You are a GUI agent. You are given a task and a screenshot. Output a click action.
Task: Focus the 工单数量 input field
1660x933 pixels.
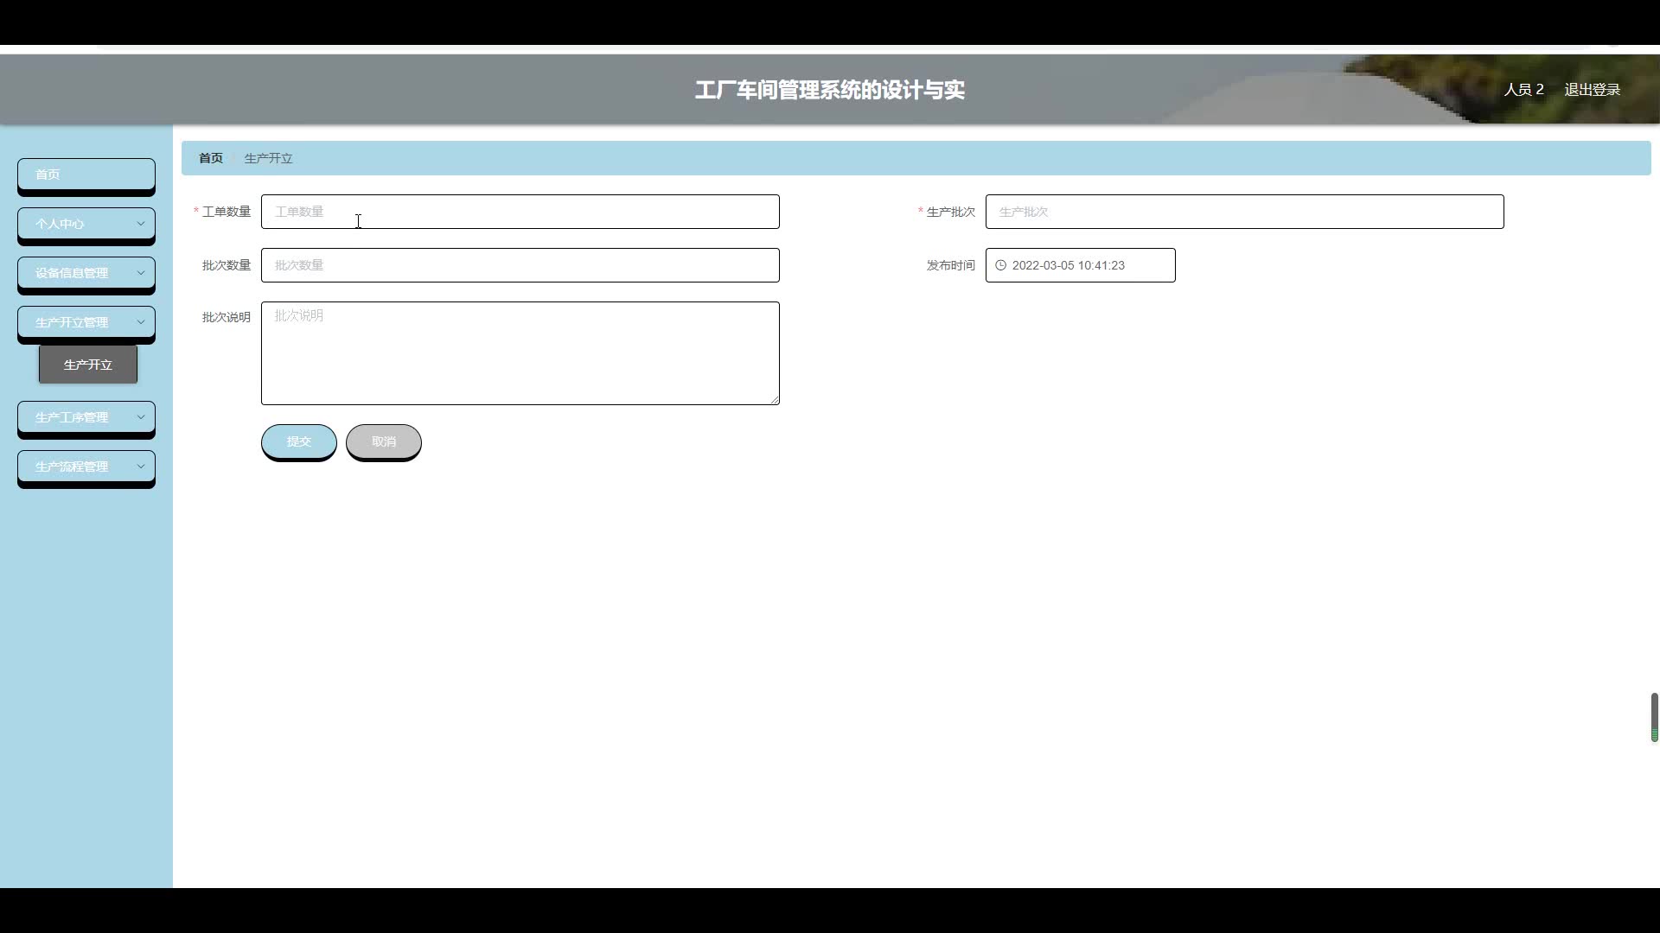(520, 212)
